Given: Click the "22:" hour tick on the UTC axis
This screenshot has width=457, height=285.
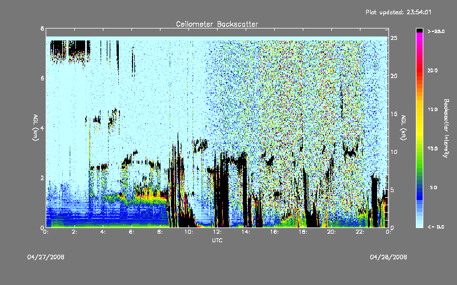Looking at the screenshot, I should (360, 232).
